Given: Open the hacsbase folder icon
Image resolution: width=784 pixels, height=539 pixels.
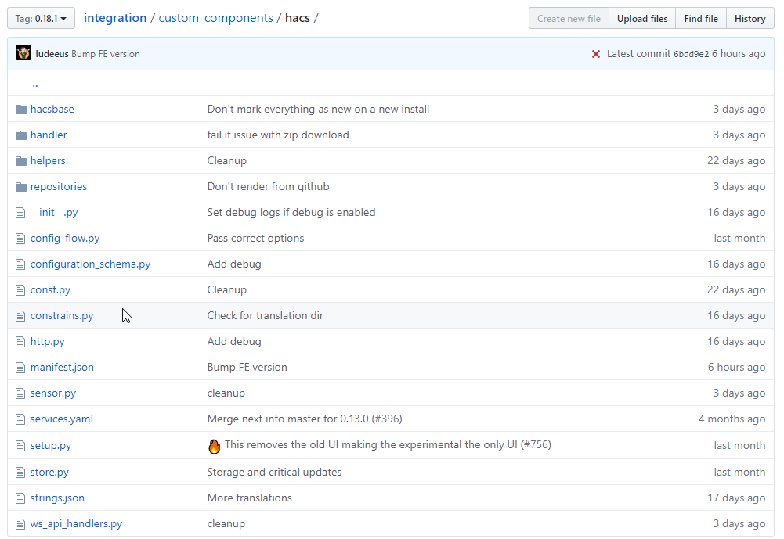Looking at the screenshot, I should (20, 109).
